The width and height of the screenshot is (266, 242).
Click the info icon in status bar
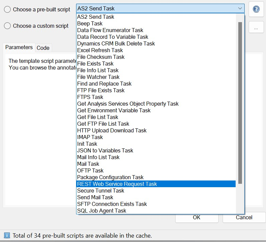click(7, 235)
